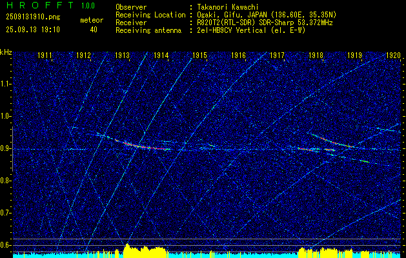Click the Receiving Location label
The height and width of the screenshot is (258, 406).
pyautogui.click(x=150, y=15)
